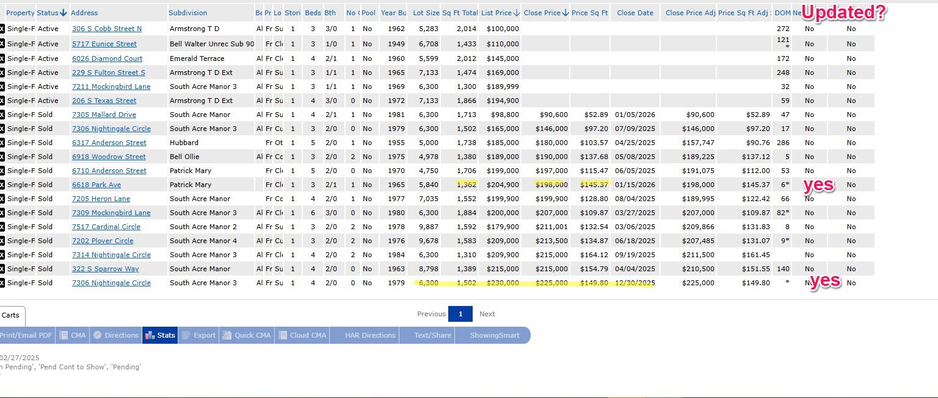Go to the Next results page

[x=487, y=314]
